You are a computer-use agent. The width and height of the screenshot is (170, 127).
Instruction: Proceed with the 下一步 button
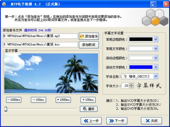tap(117, 121)
